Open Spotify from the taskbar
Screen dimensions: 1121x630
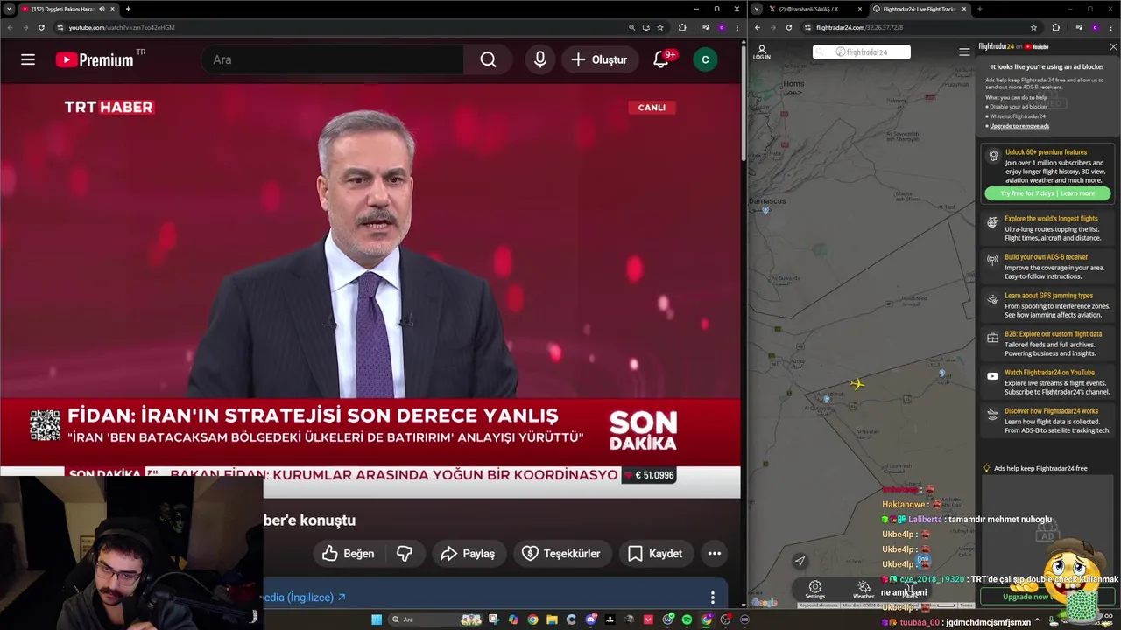[x=687, y=619]
